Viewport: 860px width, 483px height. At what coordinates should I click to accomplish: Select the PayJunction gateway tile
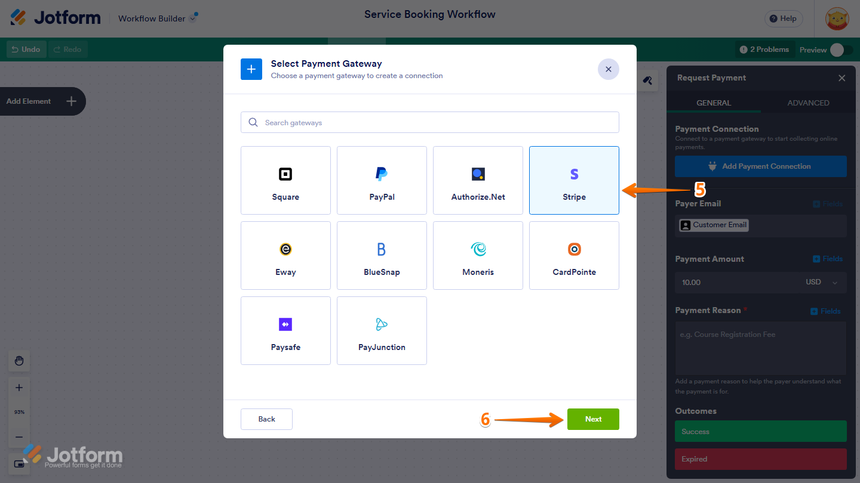pos(382,330)
